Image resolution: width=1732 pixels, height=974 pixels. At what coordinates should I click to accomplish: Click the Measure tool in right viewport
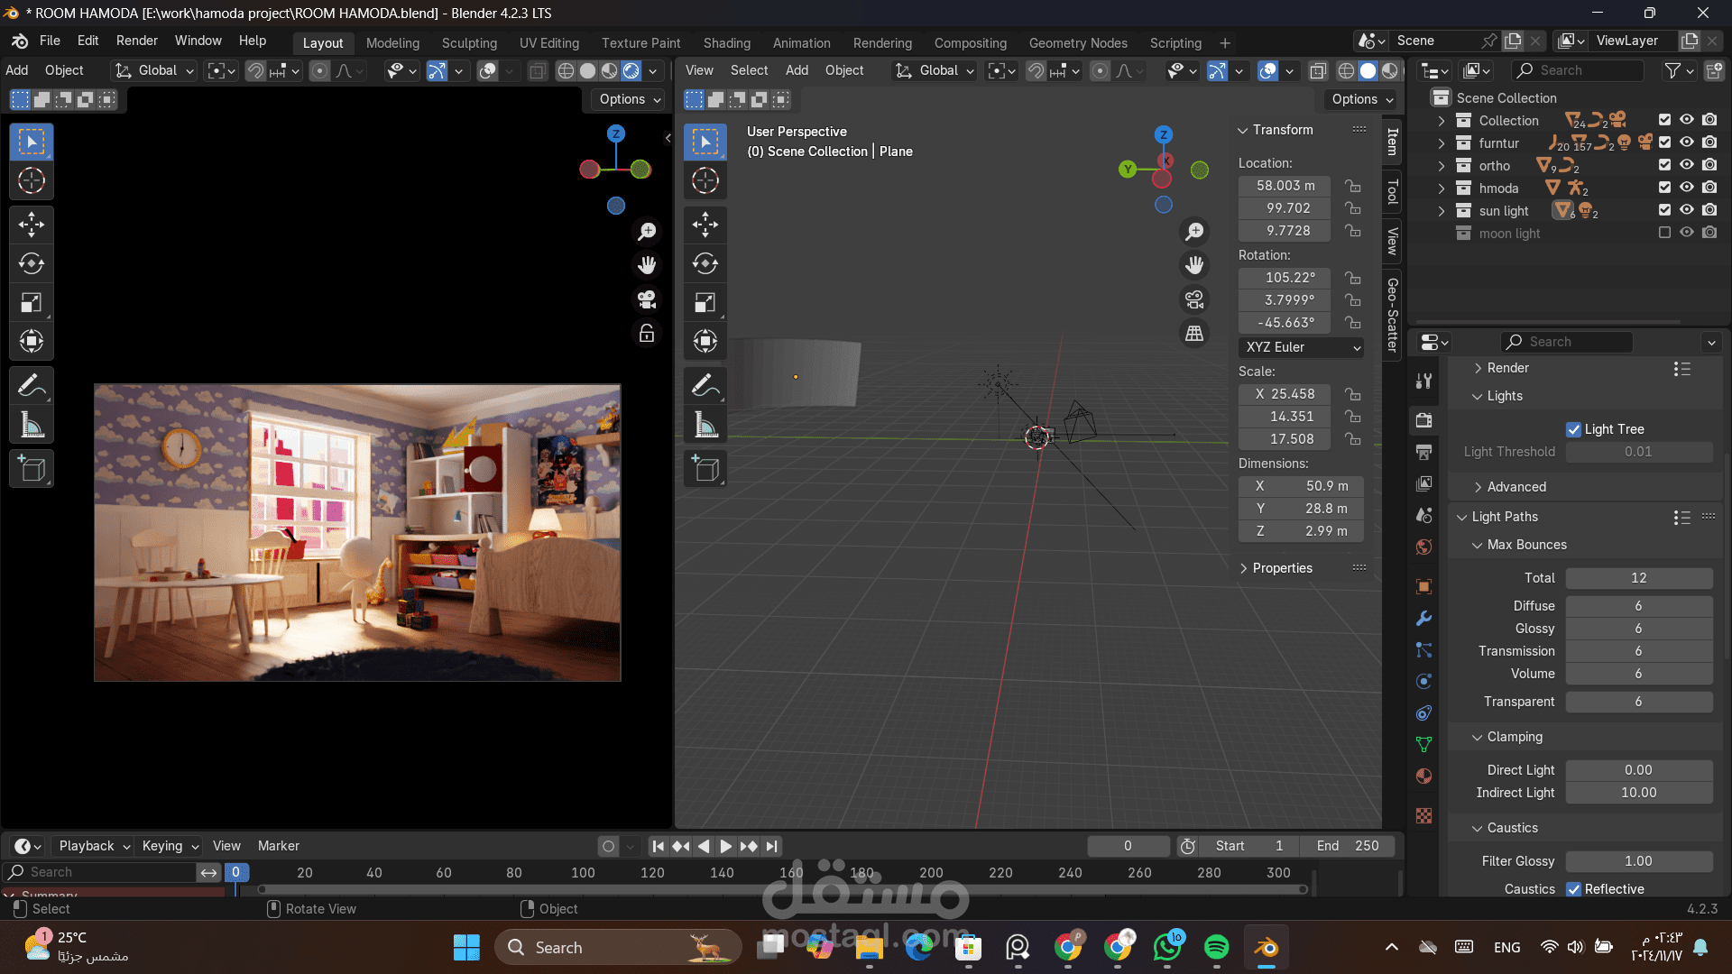[x=705, y=425]
